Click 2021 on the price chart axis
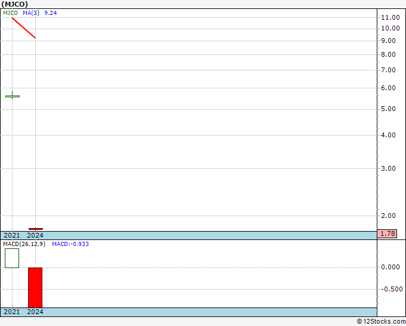 pyautogui.click(x=12, y=235)
